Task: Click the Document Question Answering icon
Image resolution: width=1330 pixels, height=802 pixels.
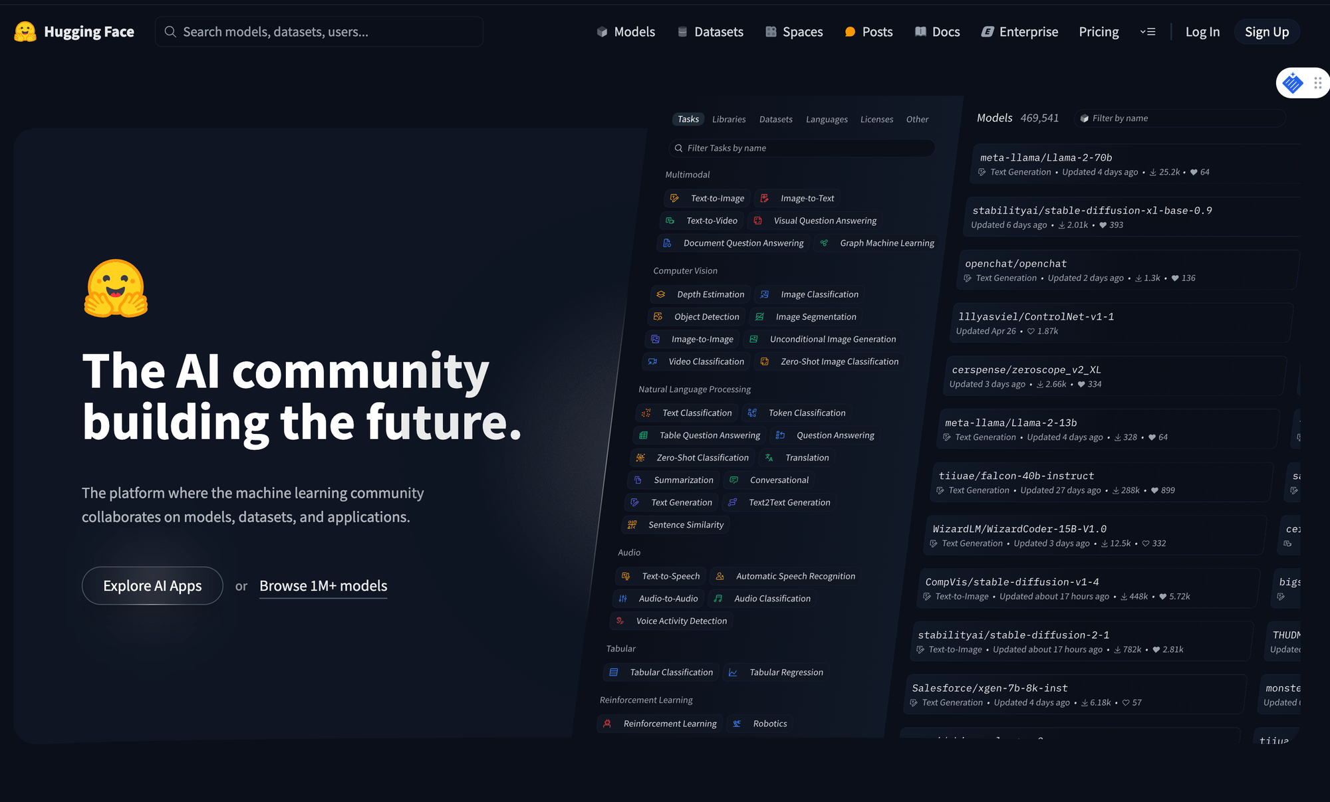Action: click(667, 243)
